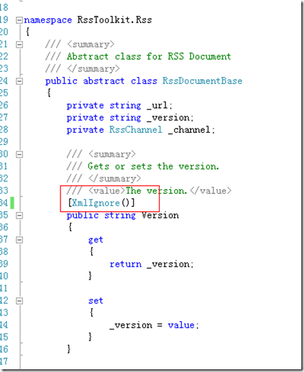The image size is (304, 372).
Task: Click the namespace keyword
Action: coord(48,20)
